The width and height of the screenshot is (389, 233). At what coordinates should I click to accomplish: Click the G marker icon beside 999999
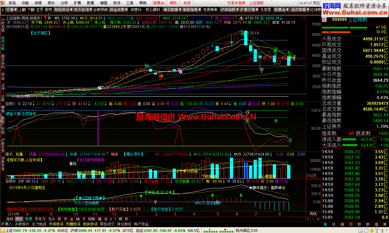(x=324, y=19)
